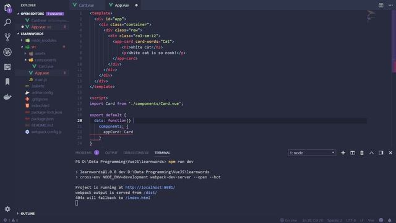Open the http://localhost:8081/ link in terminal
396x223 pixels.
tap(150, 187)
